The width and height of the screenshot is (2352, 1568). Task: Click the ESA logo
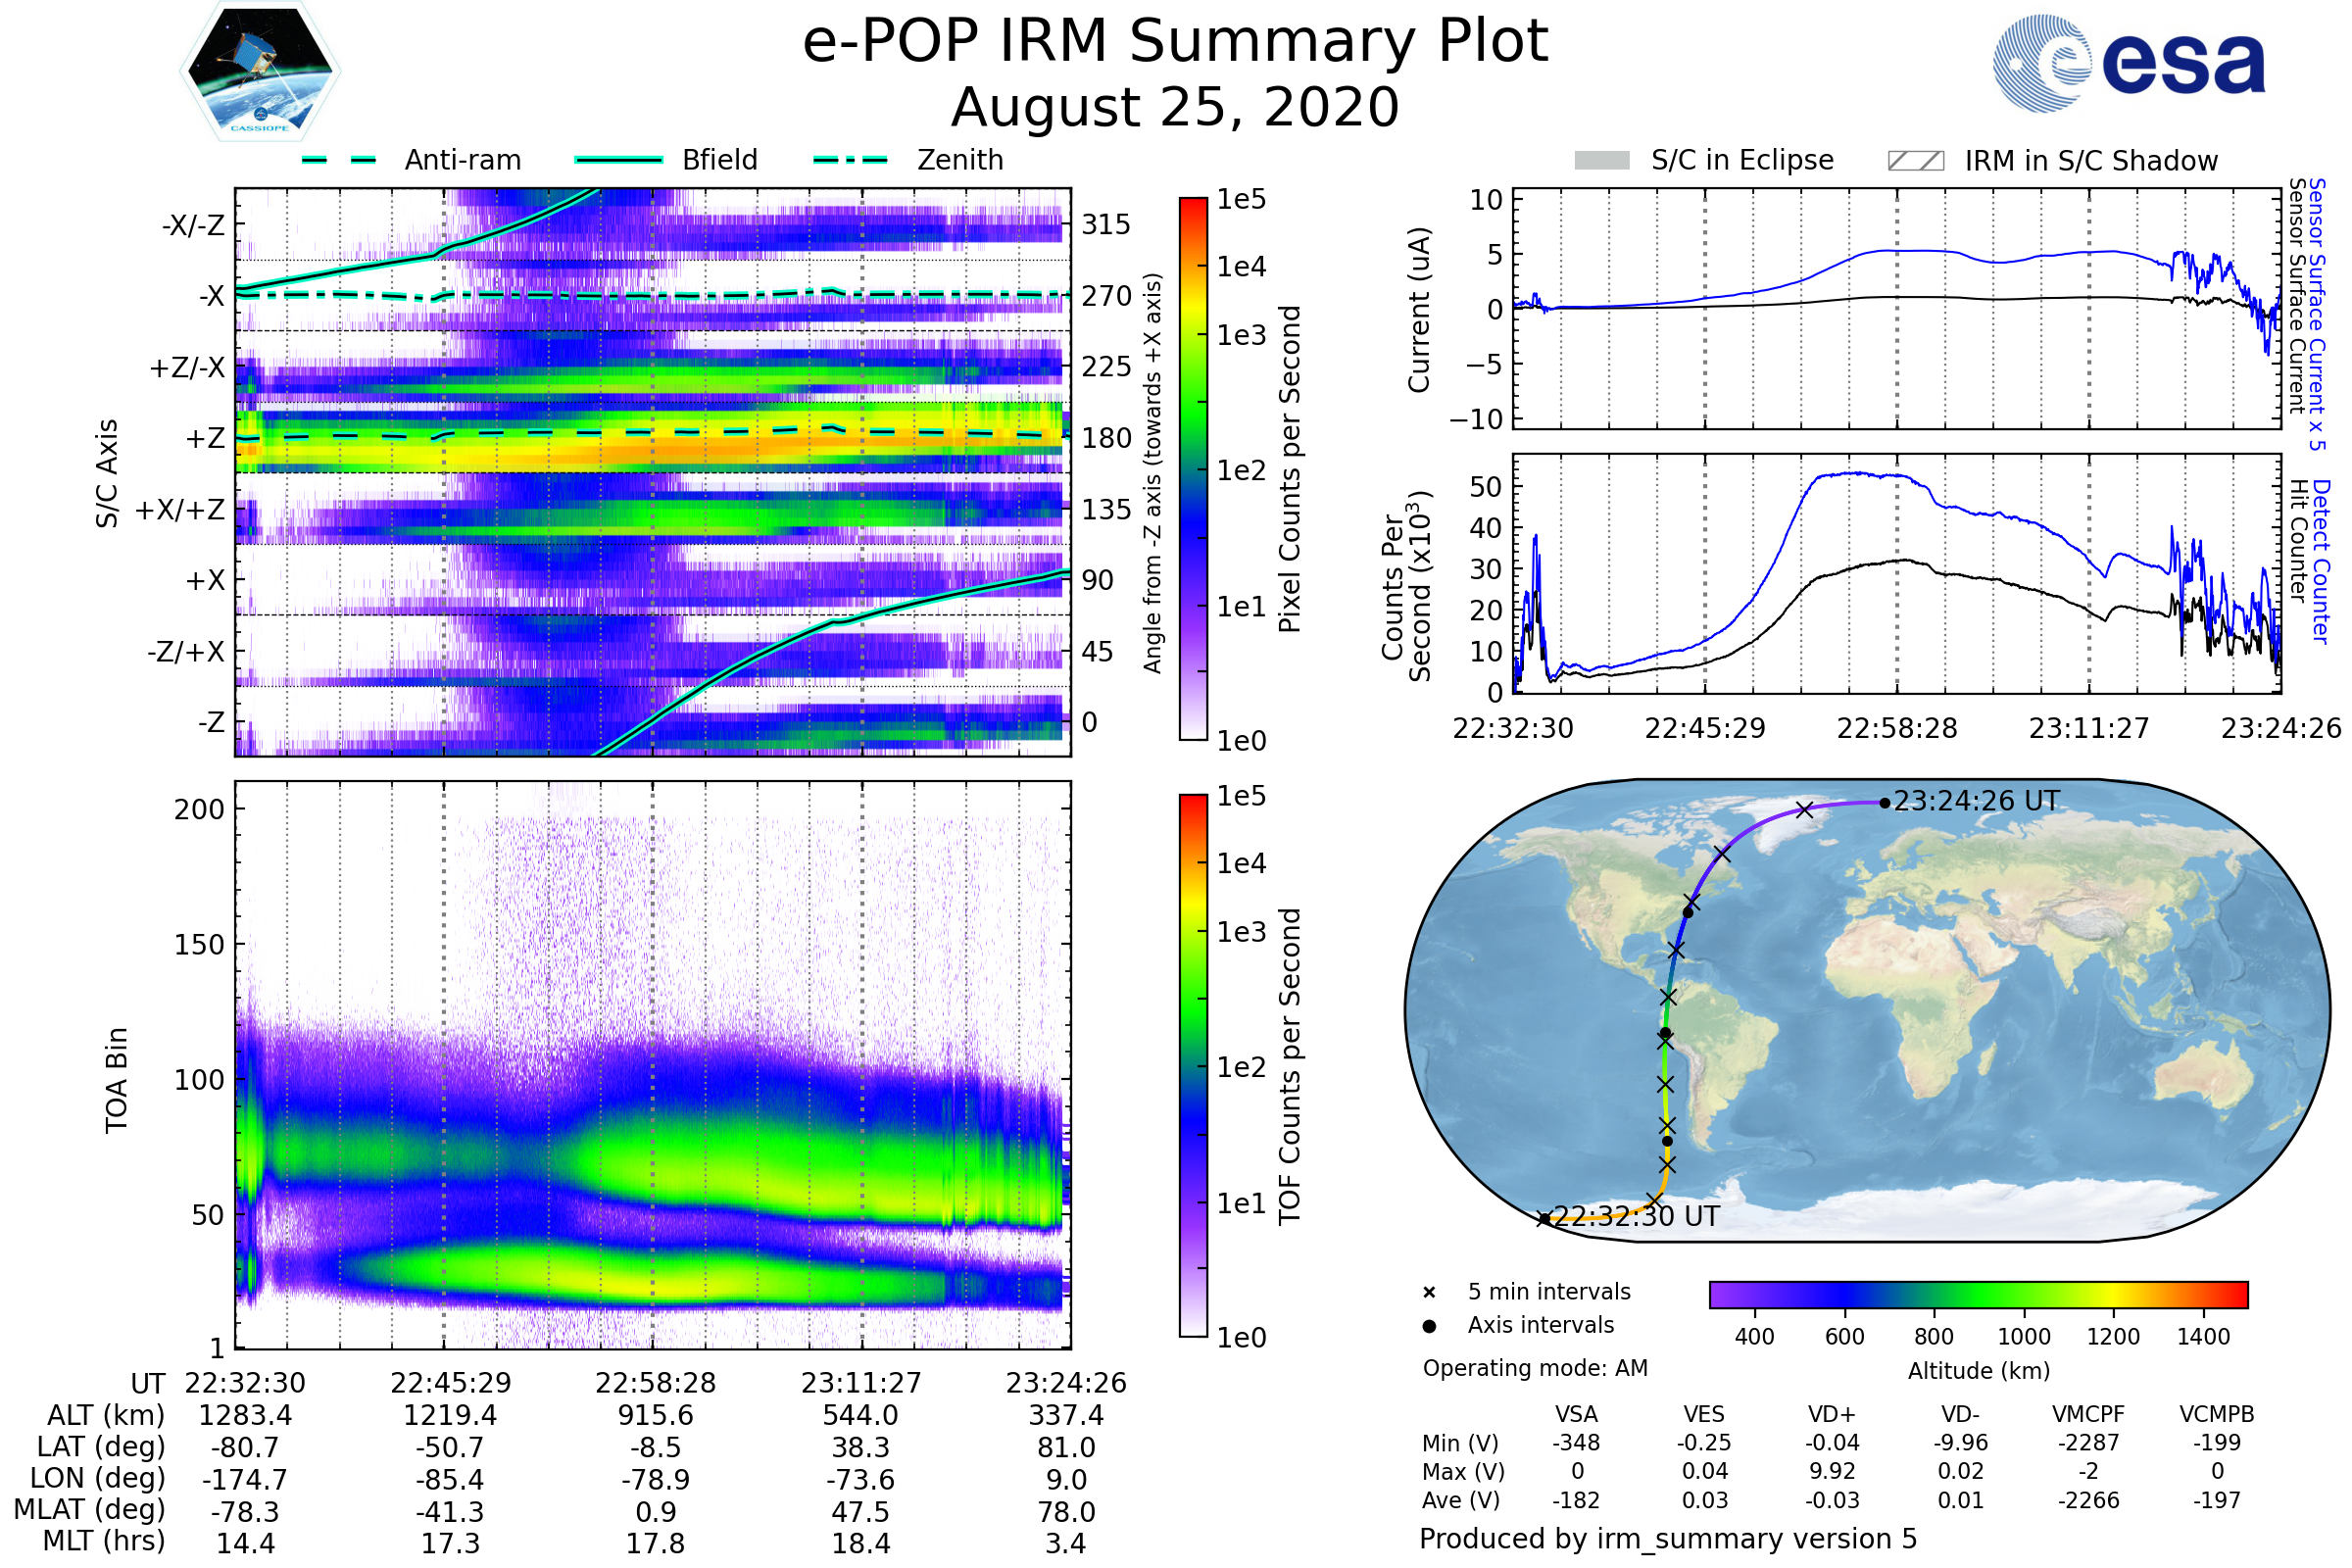pos(2128,62)
